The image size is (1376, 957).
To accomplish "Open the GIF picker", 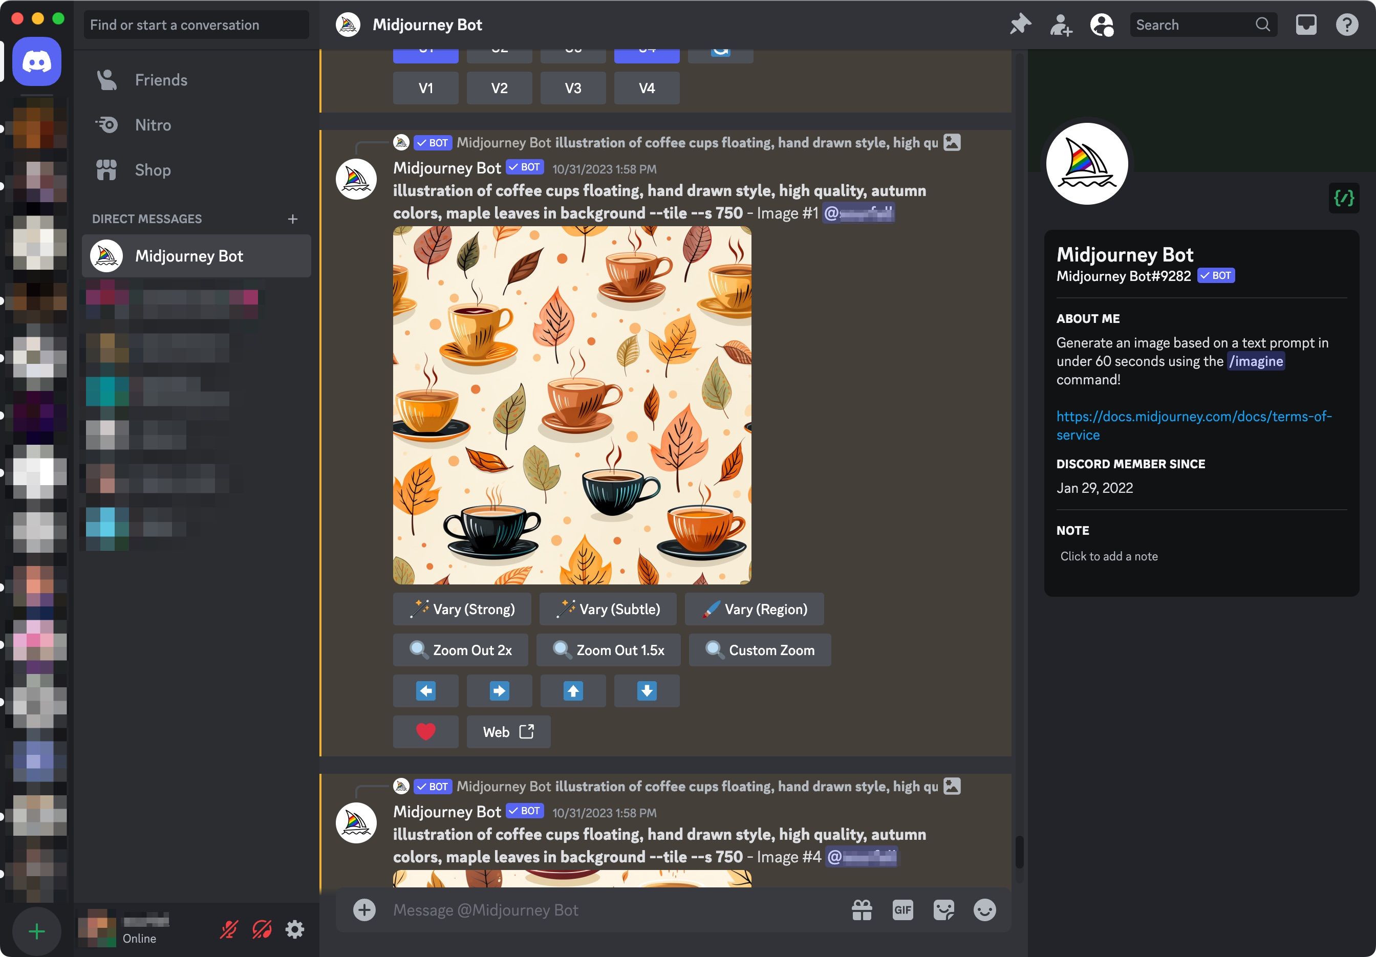I will click(x=902, y=909).
